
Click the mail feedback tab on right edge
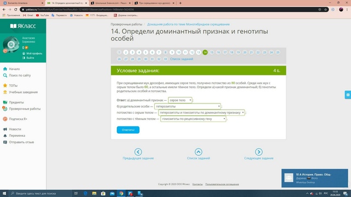coord(348,95)
